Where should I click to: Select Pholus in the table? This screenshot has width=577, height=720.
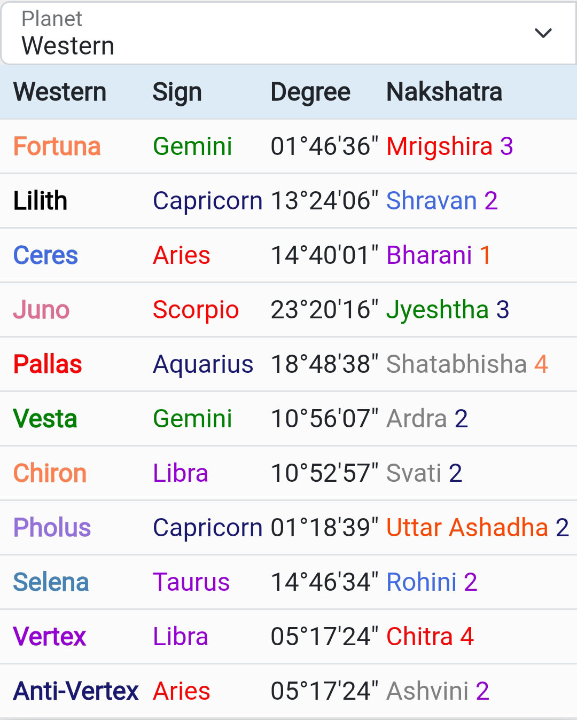coord(52,528)
